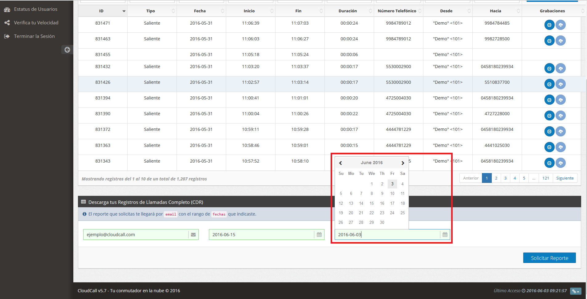This screenshot has height=299, width=587.
Task: Open Estatus de Usuarios in sidebar
Action: [x=31, y=9]
